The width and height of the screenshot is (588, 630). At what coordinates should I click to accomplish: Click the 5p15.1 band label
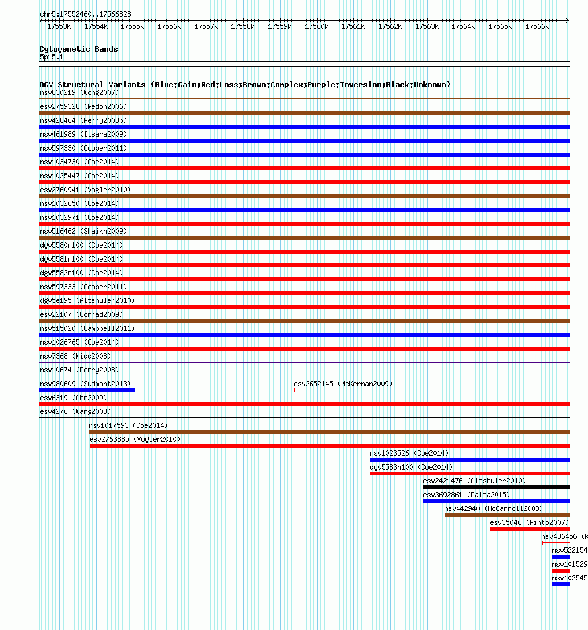click(x=52, y=57)
